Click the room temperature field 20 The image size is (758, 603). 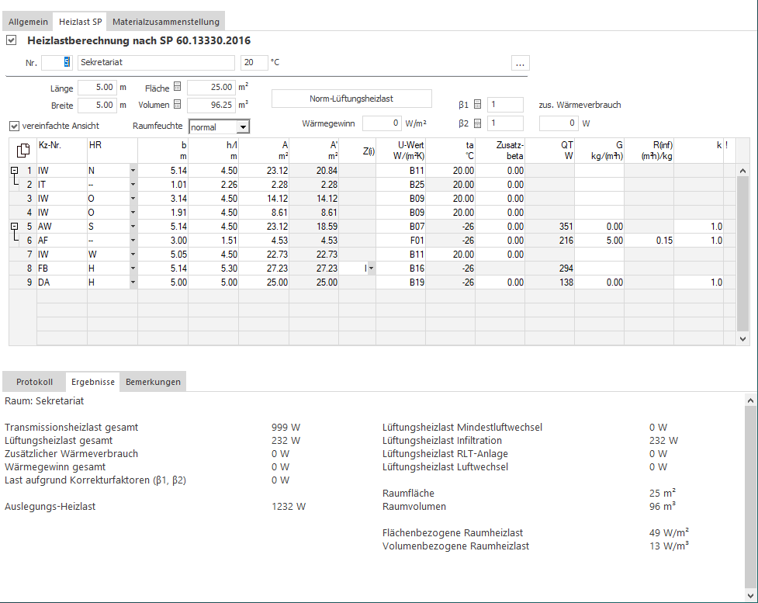pyautogui.click(x=254, y=62)
